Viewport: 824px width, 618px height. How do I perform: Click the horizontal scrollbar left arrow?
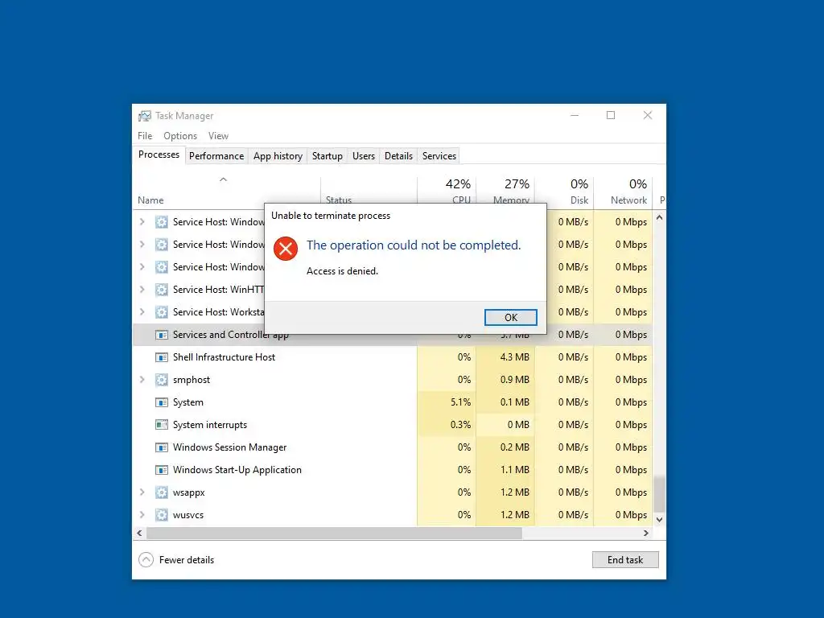coord(139,533)
